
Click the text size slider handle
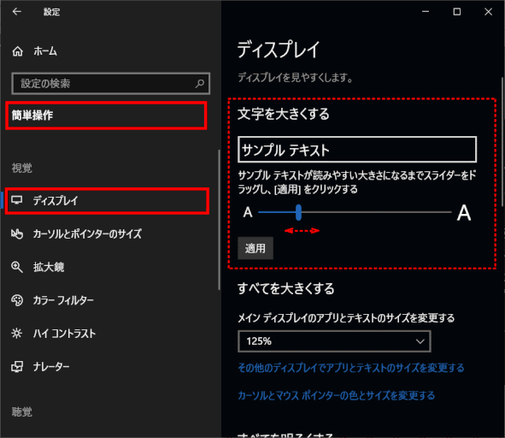(298, 212)
